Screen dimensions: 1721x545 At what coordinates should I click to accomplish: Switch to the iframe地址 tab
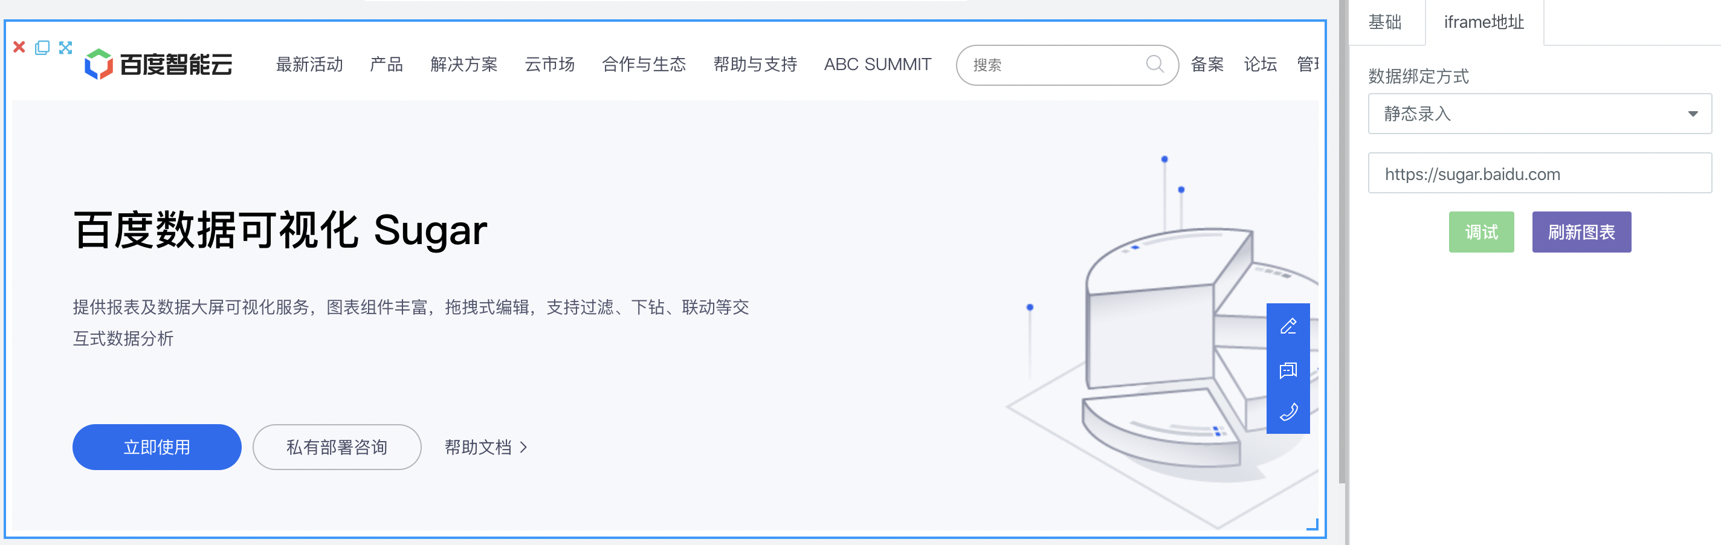coord(1484,22)
